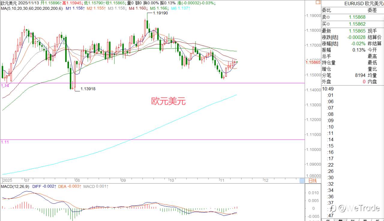The height and width of the screenshot is (221, 384).
Task: Click the 委差 label
Action: pyautogui.click(x=372, y=10)
